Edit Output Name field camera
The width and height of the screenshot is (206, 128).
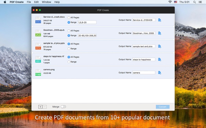pyautogui.click(x=144, y=73)
